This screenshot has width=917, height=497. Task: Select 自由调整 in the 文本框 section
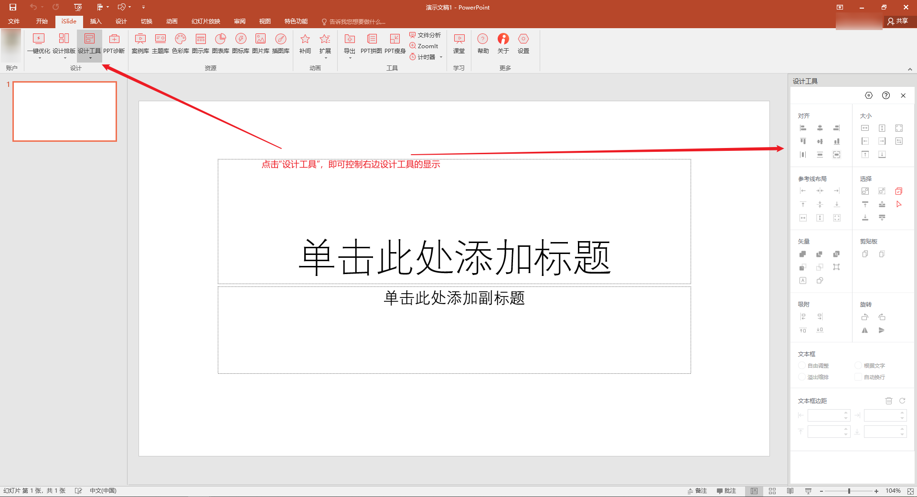803,365
